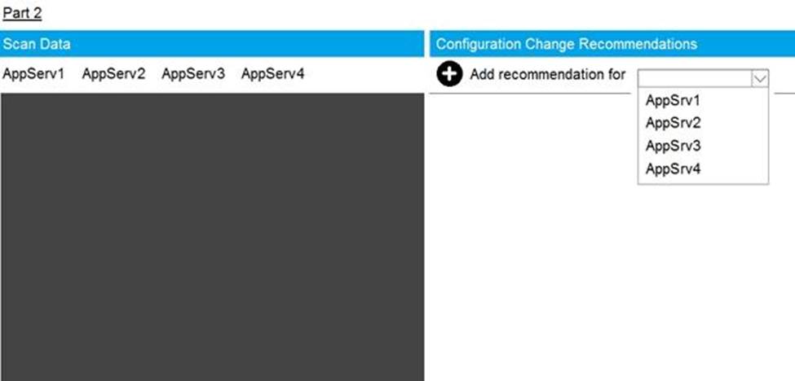Choose AppSrv1 from the dropdown list
795x381 pixels.
pyautogui.click(x=673, y=101)
